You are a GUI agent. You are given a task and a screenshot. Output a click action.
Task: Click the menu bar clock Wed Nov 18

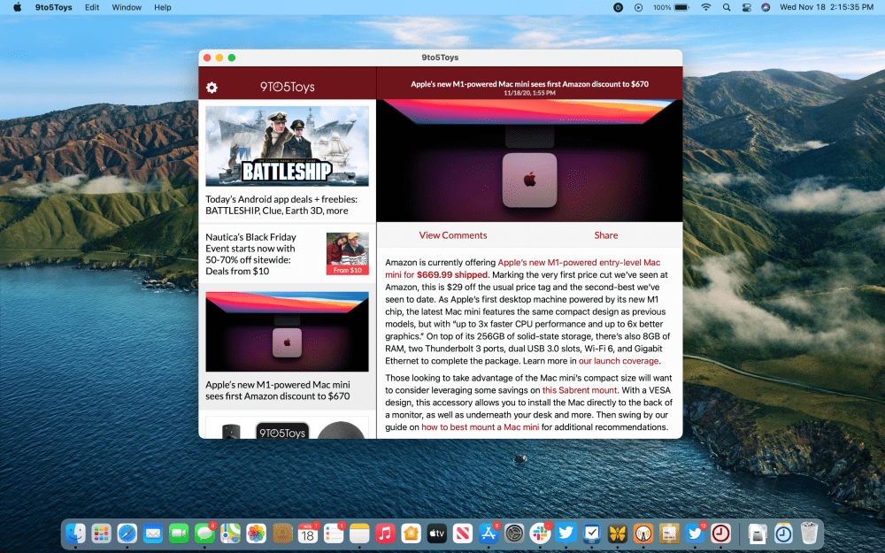[x=827, y=7]
